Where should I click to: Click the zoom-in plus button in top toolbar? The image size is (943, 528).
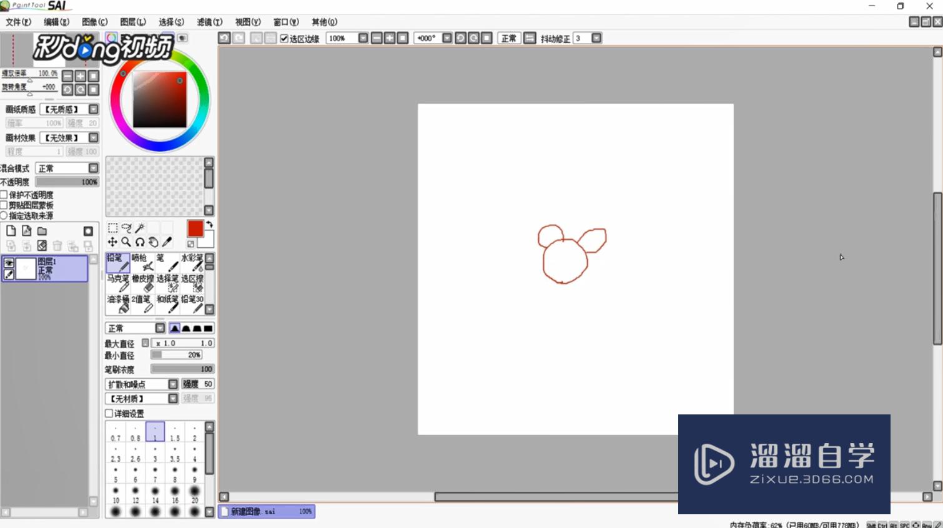tap(390, 38)
